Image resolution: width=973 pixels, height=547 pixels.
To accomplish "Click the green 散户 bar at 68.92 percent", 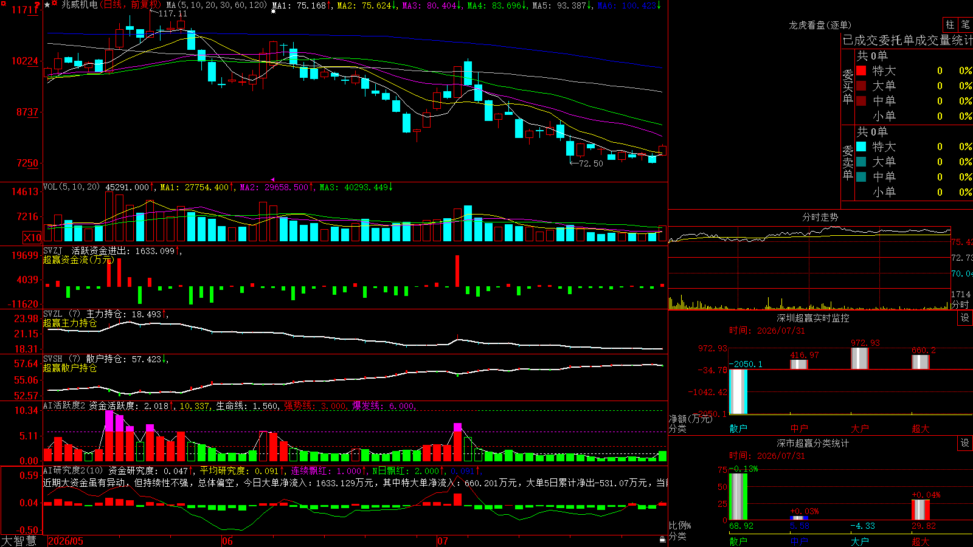I will tap(738, 497).
